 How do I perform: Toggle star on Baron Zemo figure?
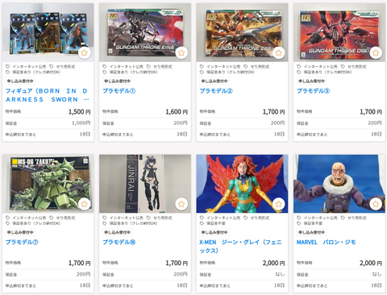(376, 204)
